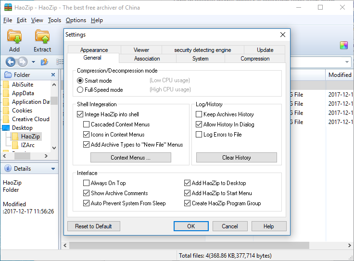Image resolution: width=354 pixels, height=261 pixels.
Task: Open the Tools menu
Action: pos(54,20)
